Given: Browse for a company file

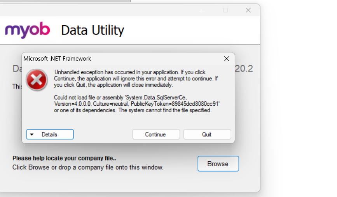Looking at the screenshot, I should tap(218, 164).
